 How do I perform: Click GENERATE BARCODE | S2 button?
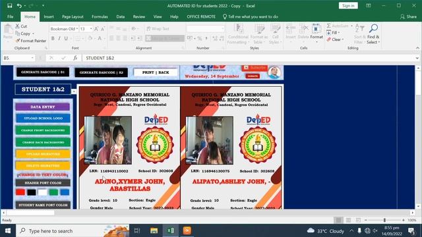(101, 72)
